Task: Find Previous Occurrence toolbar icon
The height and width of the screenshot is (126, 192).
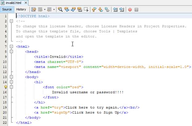Action: click(x=67, y=10)
